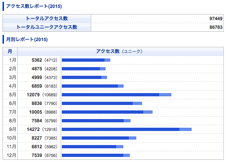
Task: Click March access count 4999
Action: [37, 78]
